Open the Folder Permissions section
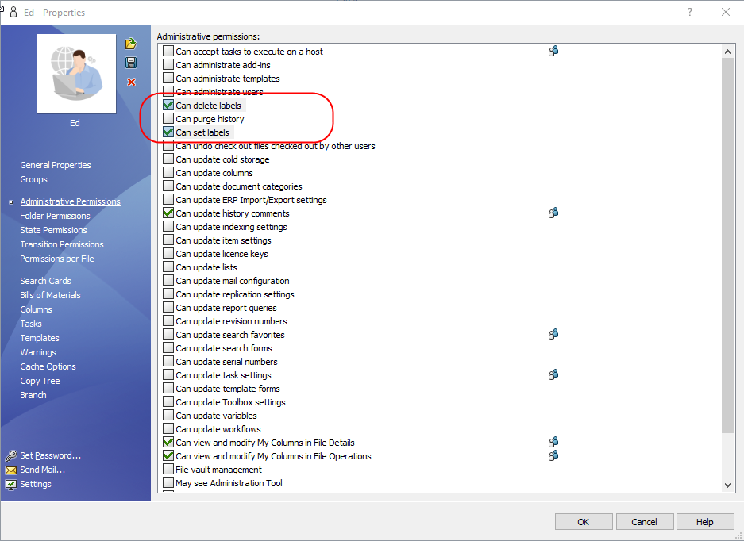The image size is (744, 541). 55,216
